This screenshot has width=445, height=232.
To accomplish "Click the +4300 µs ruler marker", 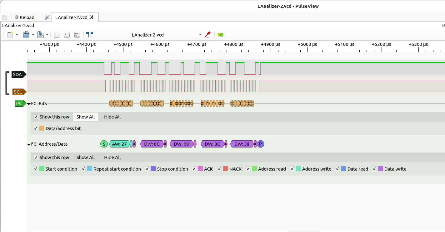I will (x=49, y=45).
